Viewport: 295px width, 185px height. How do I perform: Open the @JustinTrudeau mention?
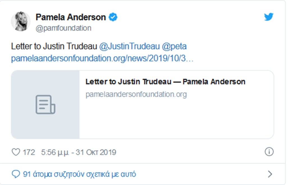coord(129,46)
